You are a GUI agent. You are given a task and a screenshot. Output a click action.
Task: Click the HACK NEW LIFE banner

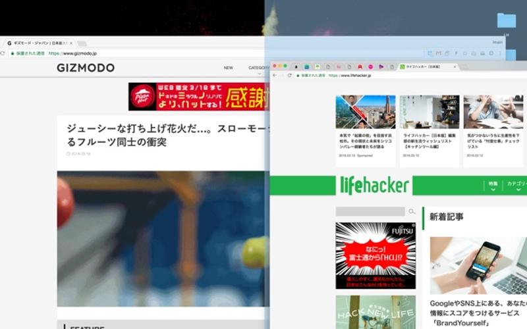point(375,312)
